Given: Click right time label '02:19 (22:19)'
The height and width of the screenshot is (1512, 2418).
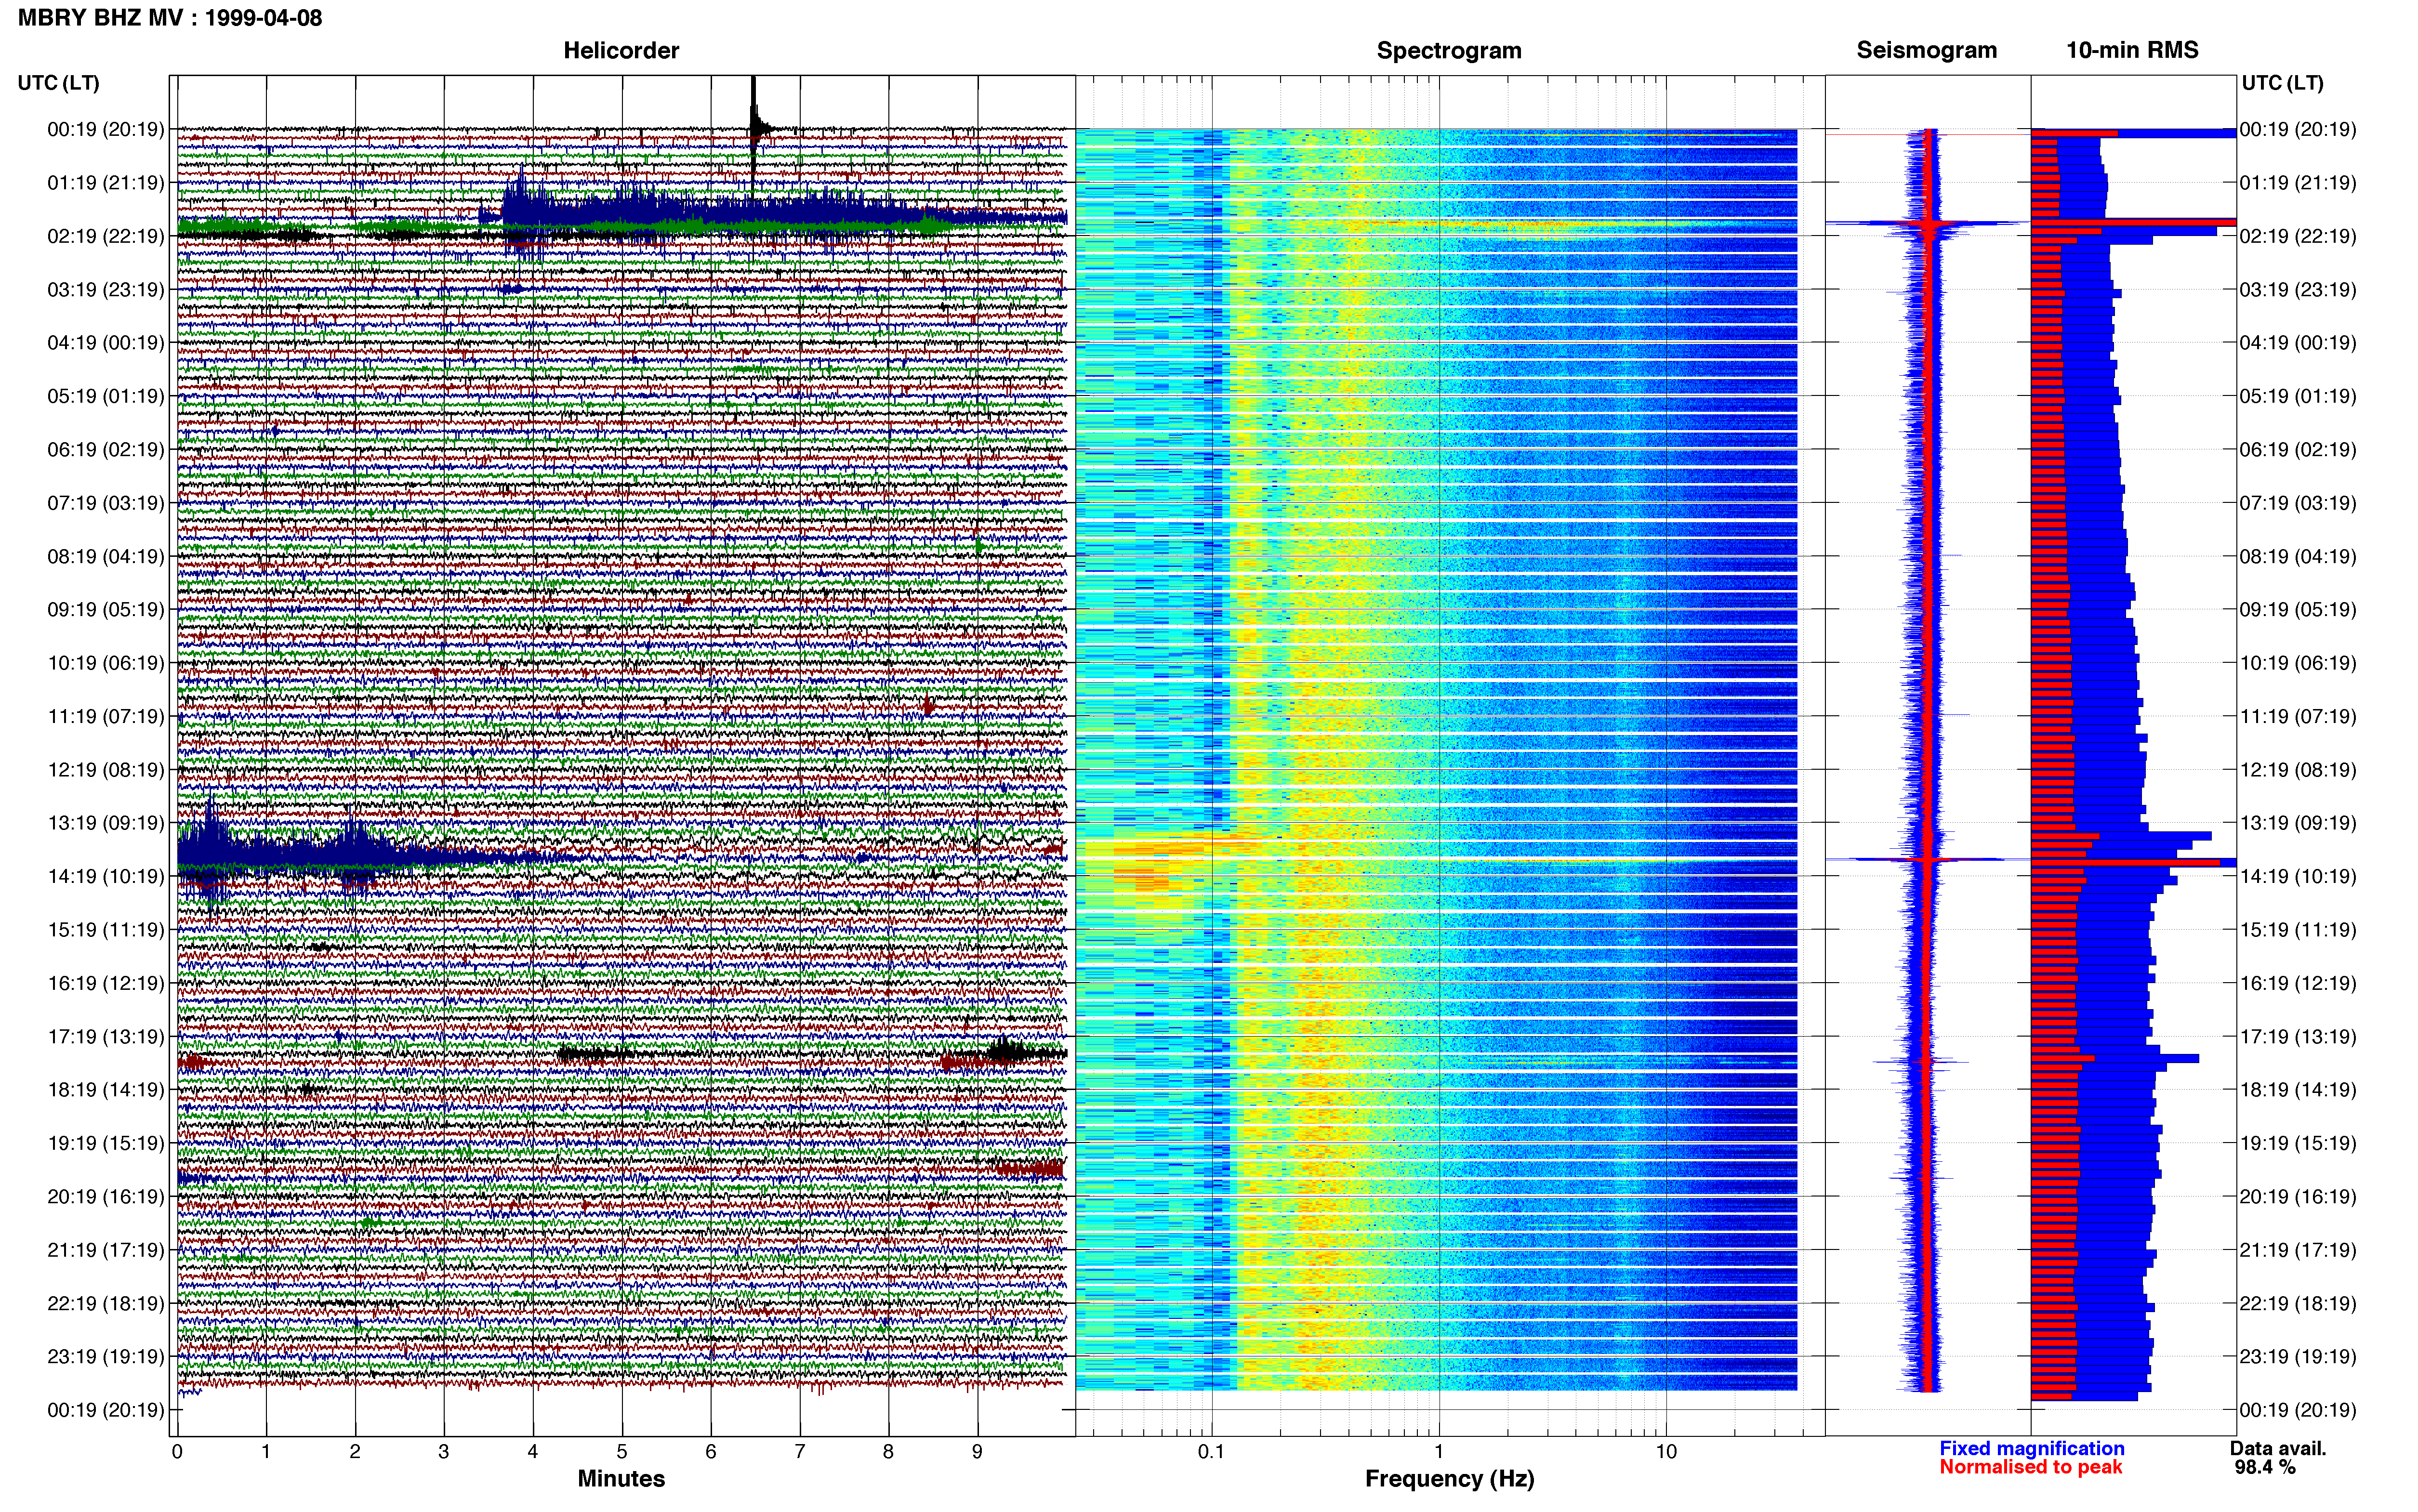Looking at the screenshot, I should (x=2298, y=236).
